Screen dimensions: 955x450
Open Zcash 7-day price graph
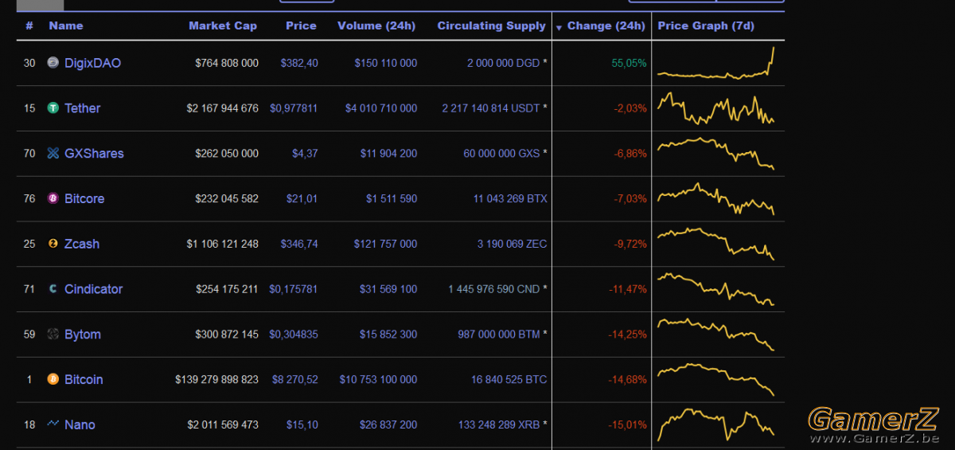tap(716, 244)
